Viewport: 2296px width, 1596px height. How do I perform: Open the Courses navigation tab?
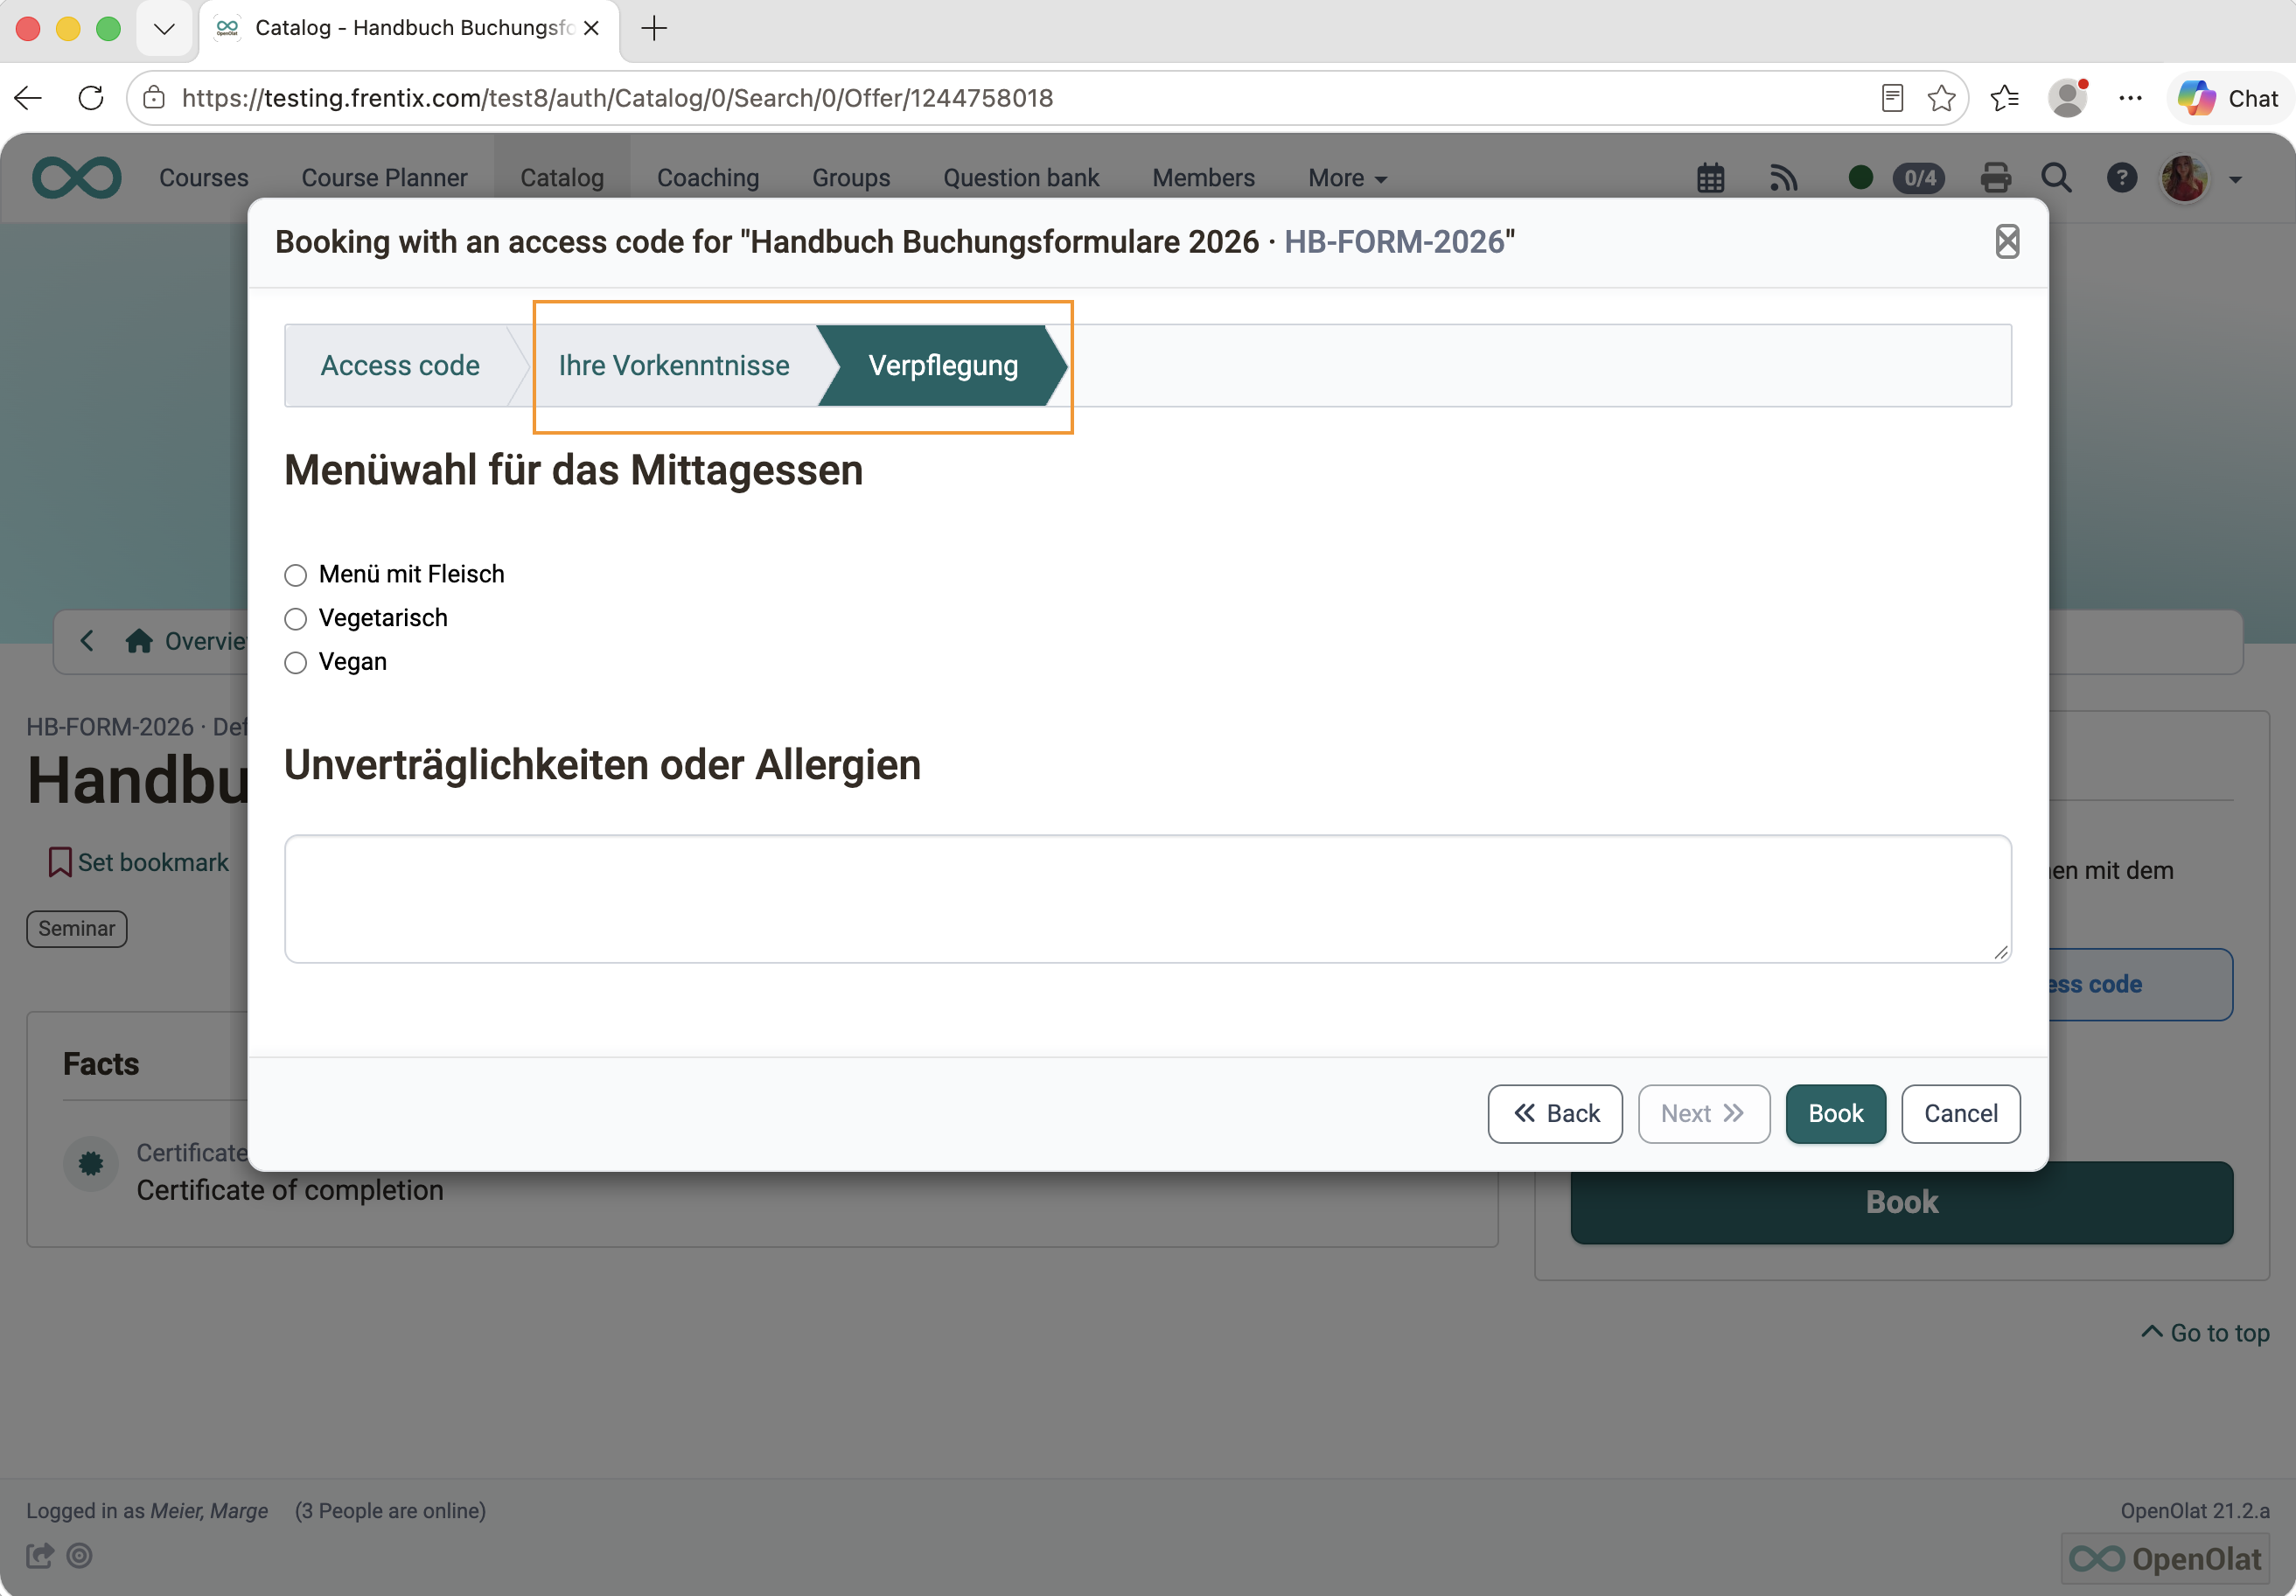(204, 178)
